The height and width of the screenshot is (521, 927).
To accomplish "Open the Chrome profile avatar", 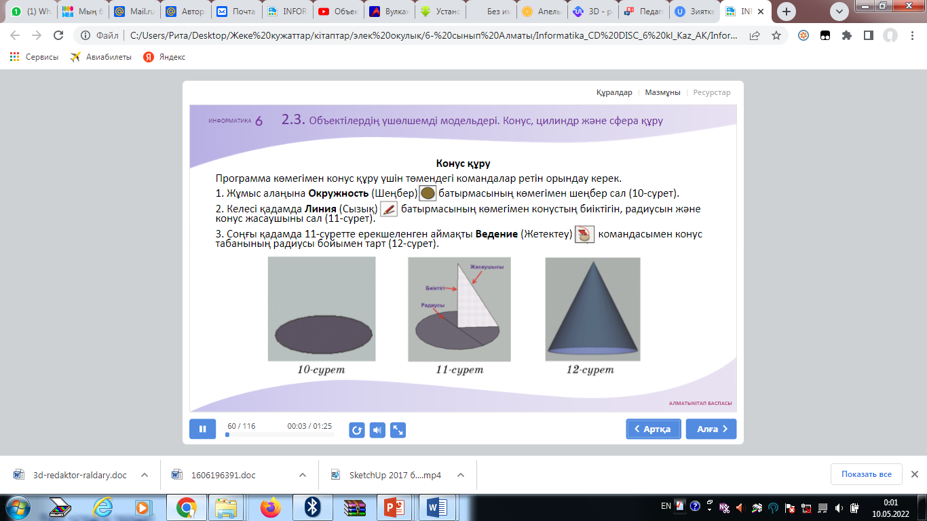I will [890, 35].
